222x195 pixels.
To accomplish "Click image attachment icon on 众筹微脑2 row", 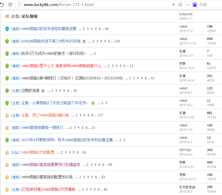I will tap(93, 103).
